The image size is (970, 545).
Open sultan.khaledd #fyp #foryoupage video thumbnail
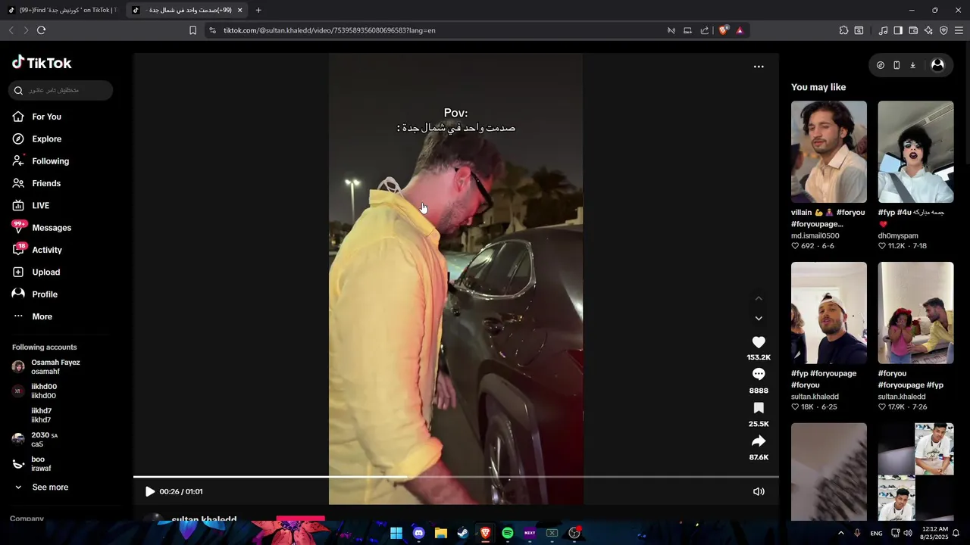pos(829,313)
